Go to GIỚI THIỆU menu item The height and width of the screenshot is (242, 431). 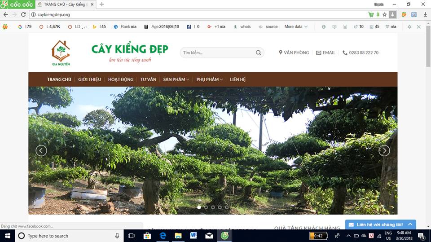click(89, 79)
